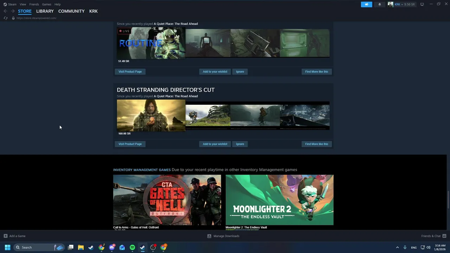The image size is (450, 253).
Task: Click the KRK profile avatar picture
Action: [390, 4]
